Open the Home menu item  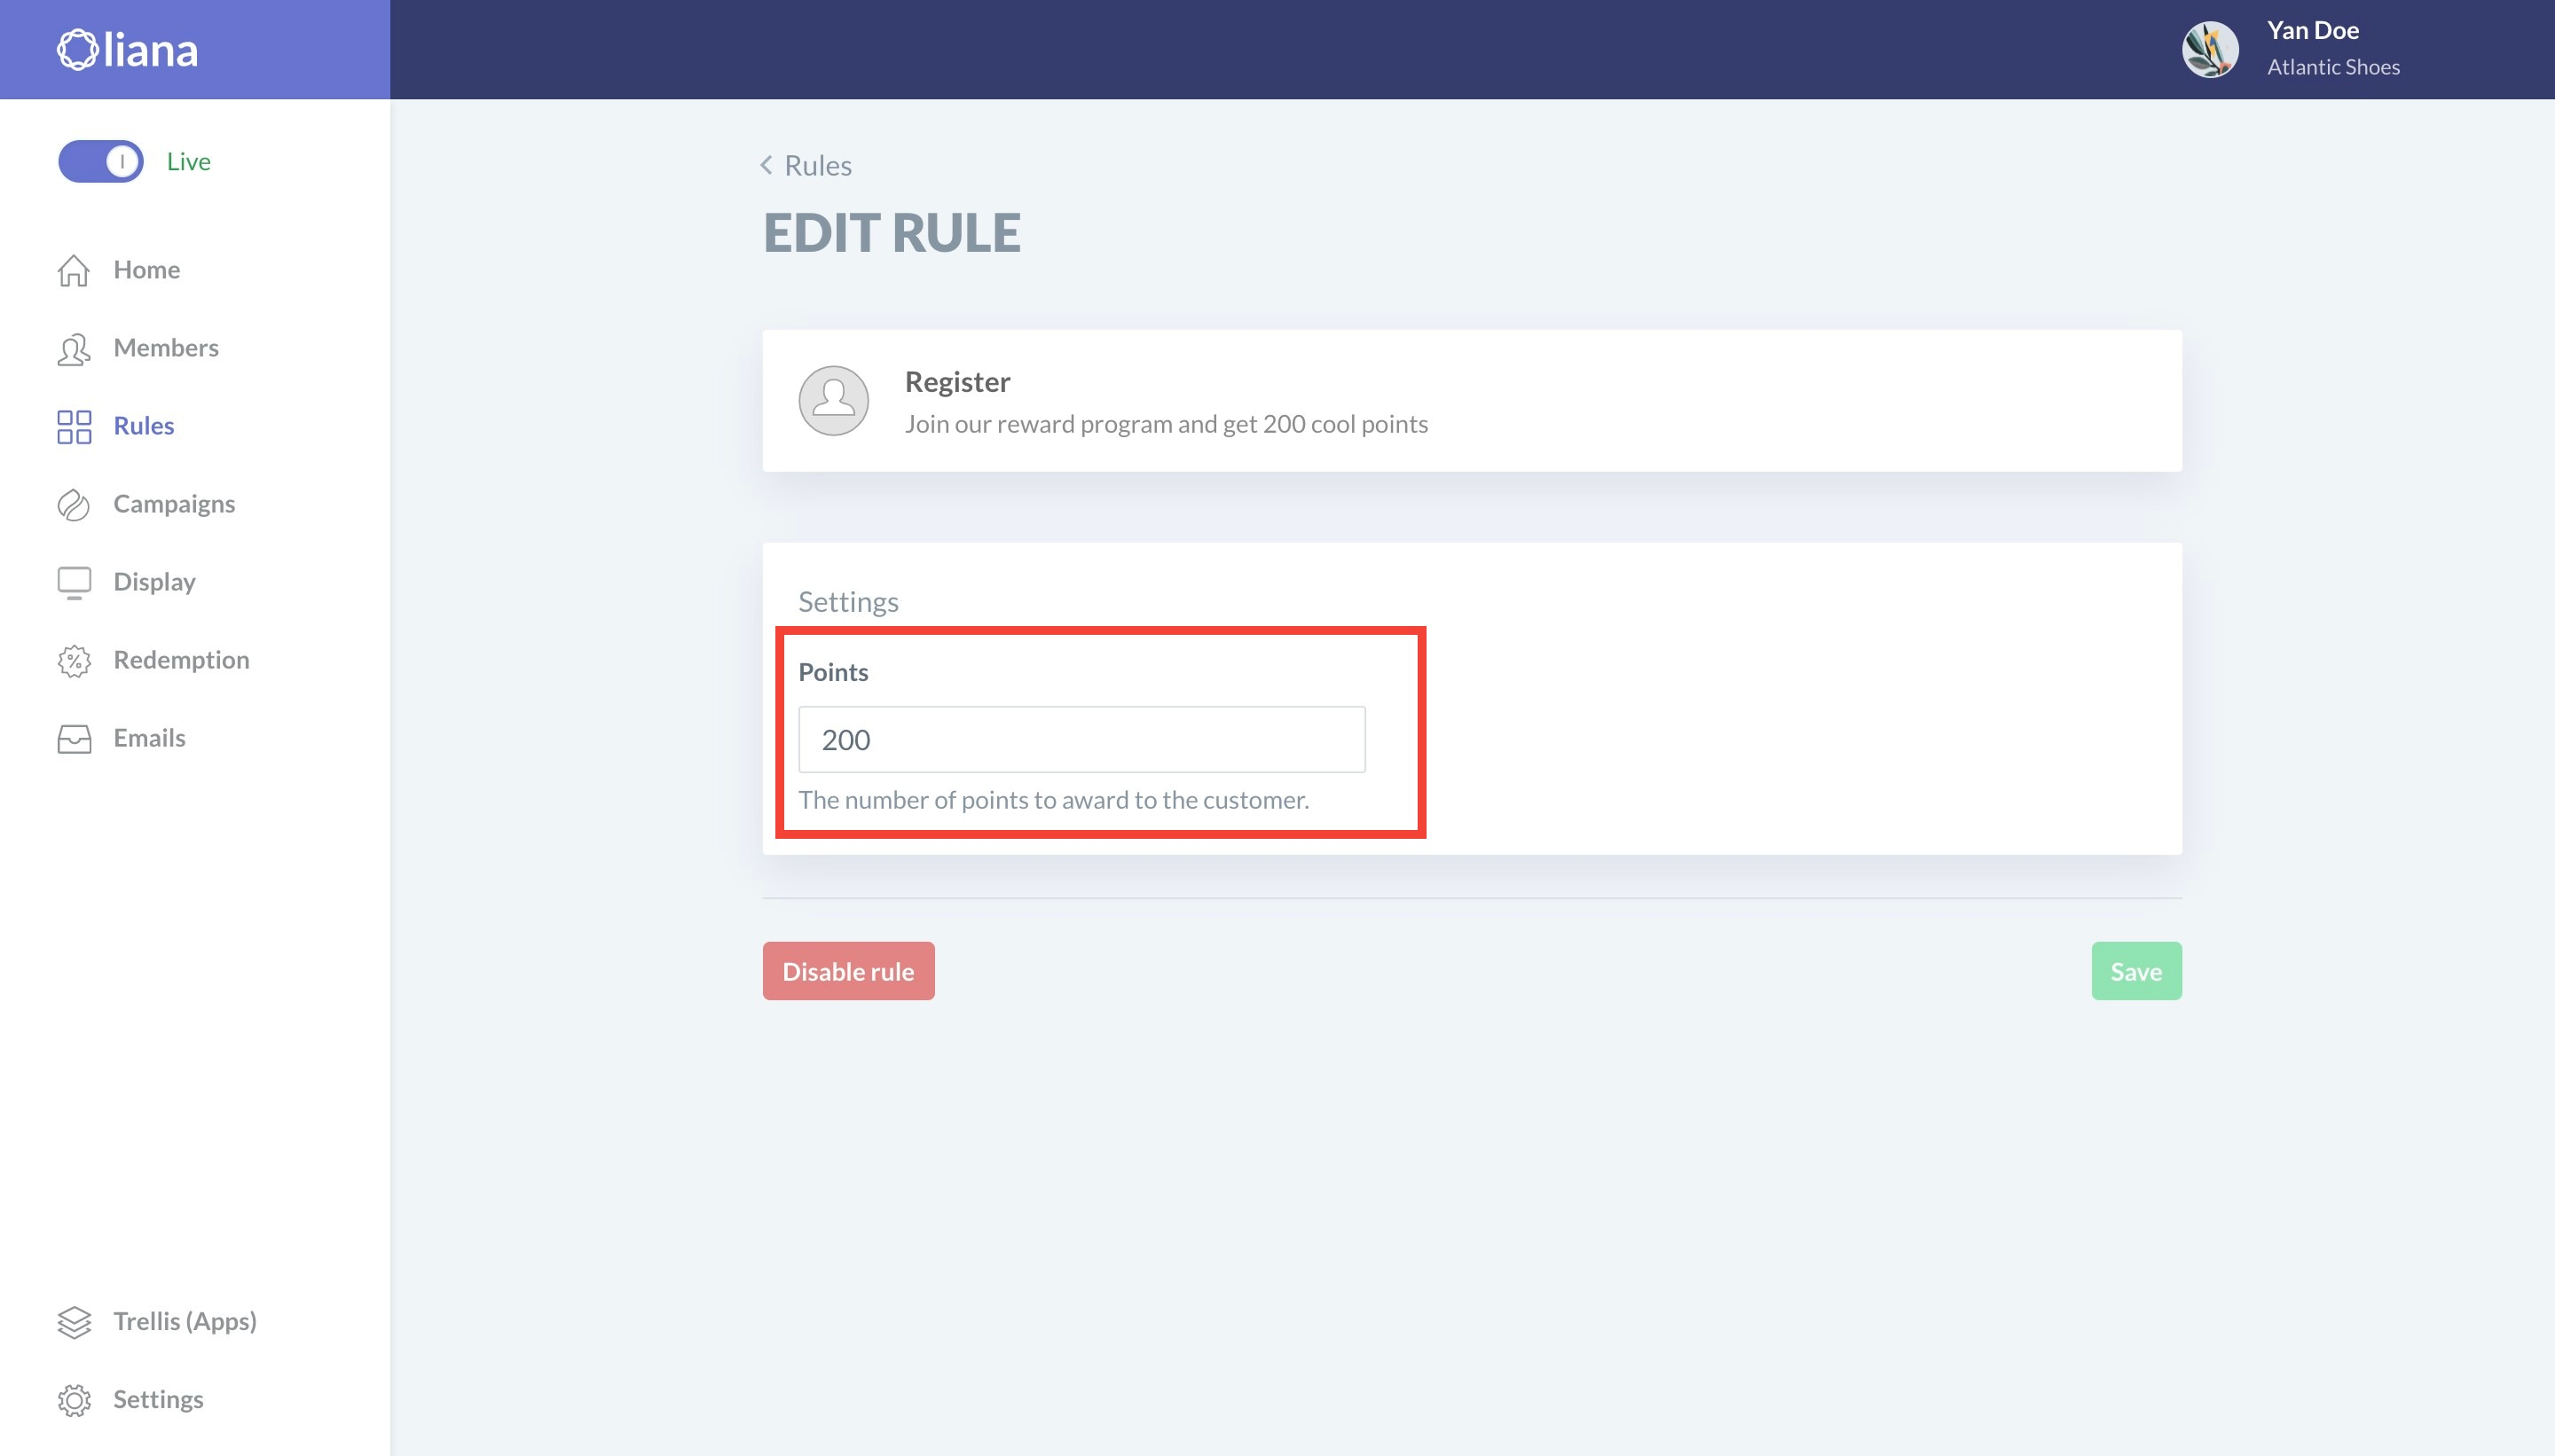click(x=146, y=270)
